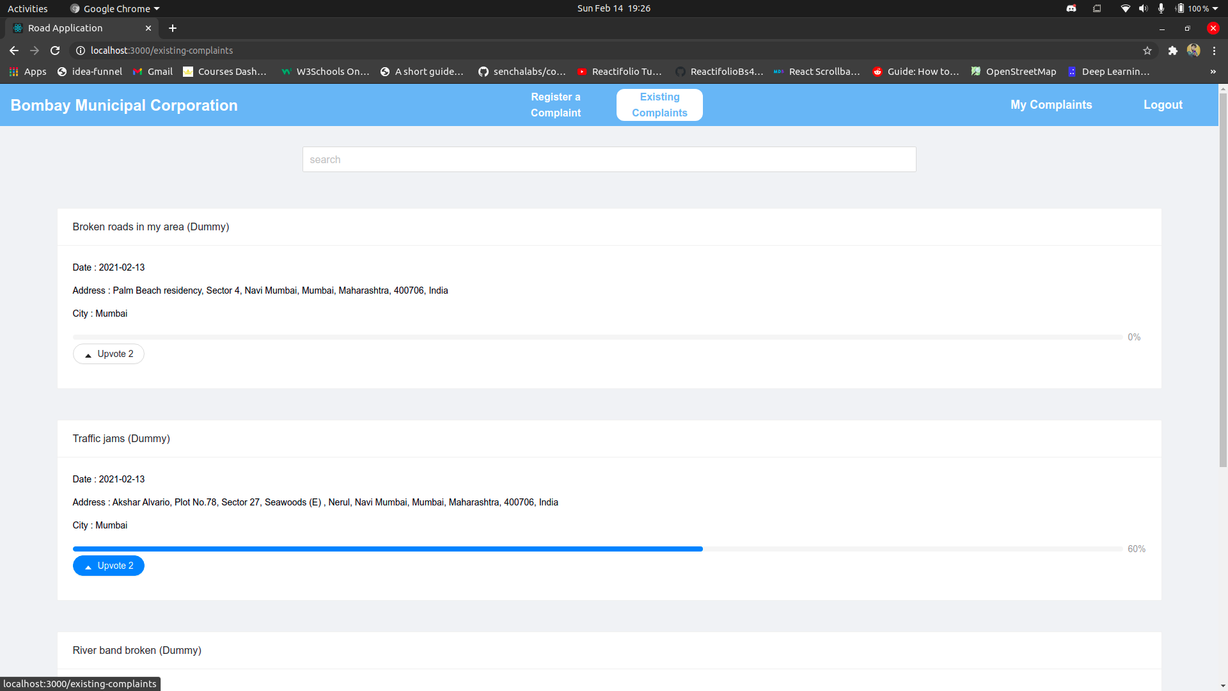
Task: Toggle upvote on Traffic jams complaint
Action: pos(109,566)
